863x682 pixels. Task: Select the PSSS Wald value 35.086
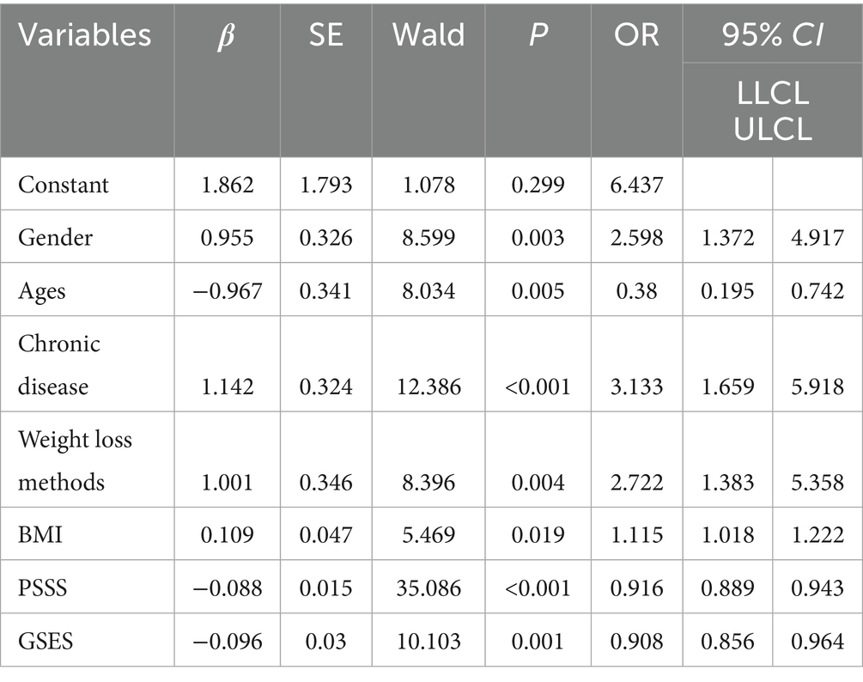point(428,588)
